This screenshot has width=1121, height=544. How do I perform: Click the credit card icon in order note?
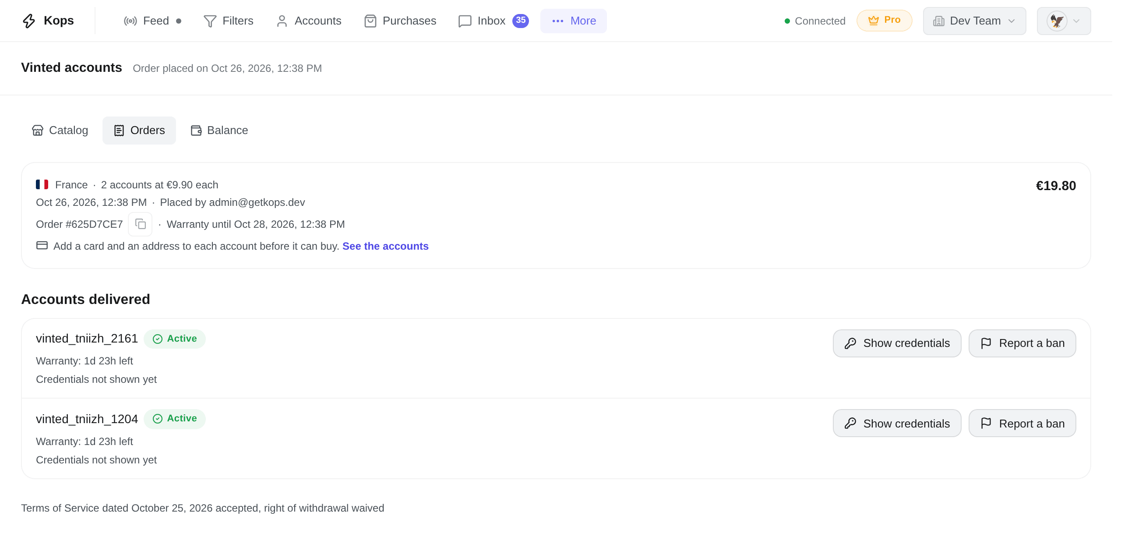[42, 245]
